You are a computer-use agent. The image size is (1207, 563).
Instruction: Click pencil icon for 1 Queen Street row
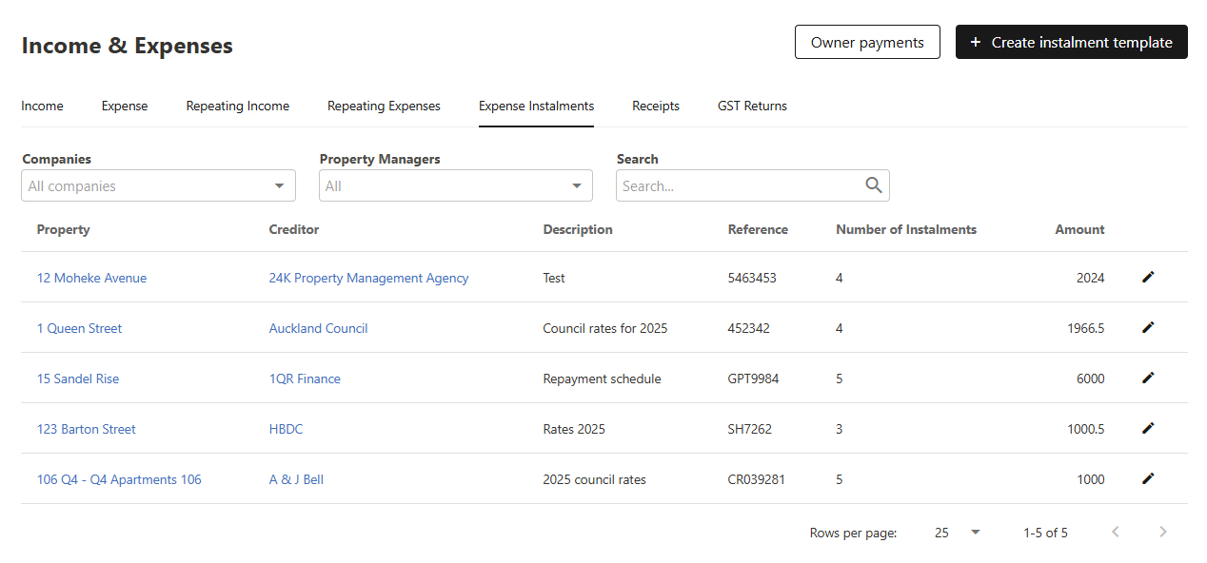1148,327
